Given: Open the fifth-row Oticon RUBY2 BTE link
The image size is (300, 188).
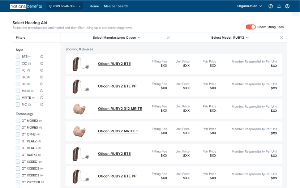Looking at the screenshot, I should pyautogui.click(x=114, y=154).
